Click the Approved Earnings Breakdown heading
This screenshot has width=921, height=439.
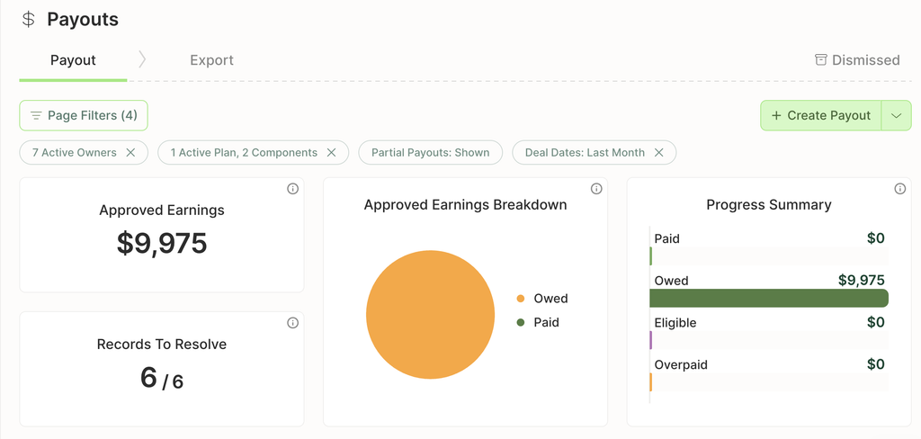[465, 205]
